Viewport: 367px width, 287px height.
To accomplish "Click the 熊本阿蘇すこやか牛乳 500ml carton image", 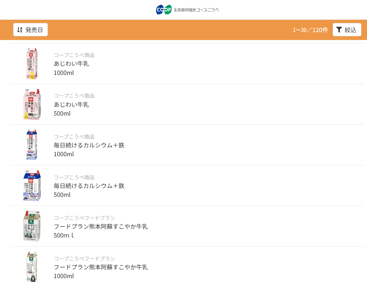I will pos(32,226).
